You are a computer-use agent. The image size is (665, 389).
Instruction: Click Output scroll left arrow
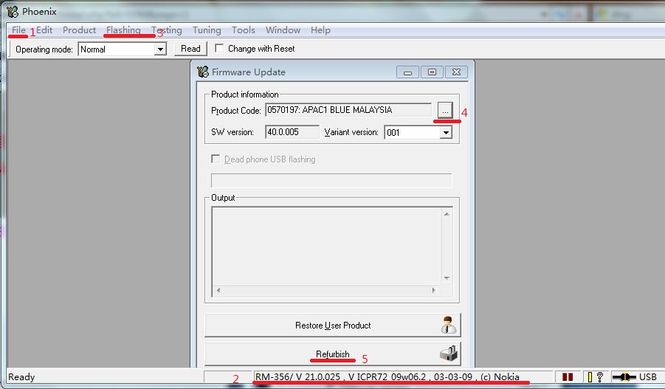tap(218, 290)
